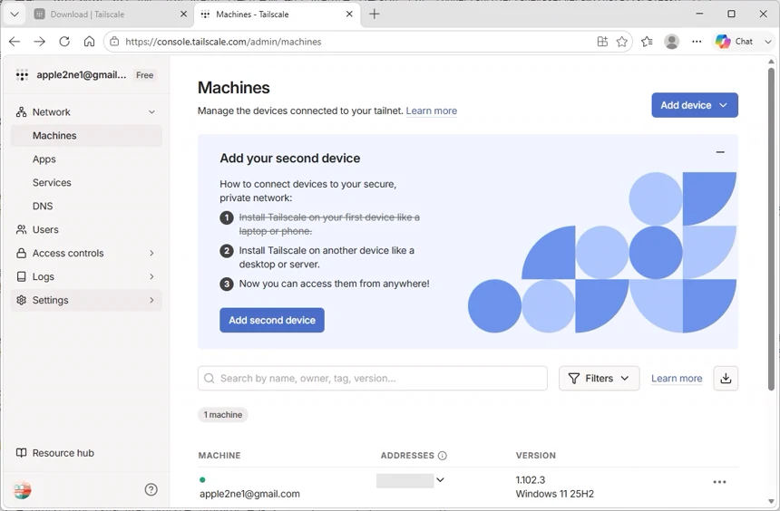Add this page to favorites star
Viewport: 780px width, 511px height.
point(621,42)
